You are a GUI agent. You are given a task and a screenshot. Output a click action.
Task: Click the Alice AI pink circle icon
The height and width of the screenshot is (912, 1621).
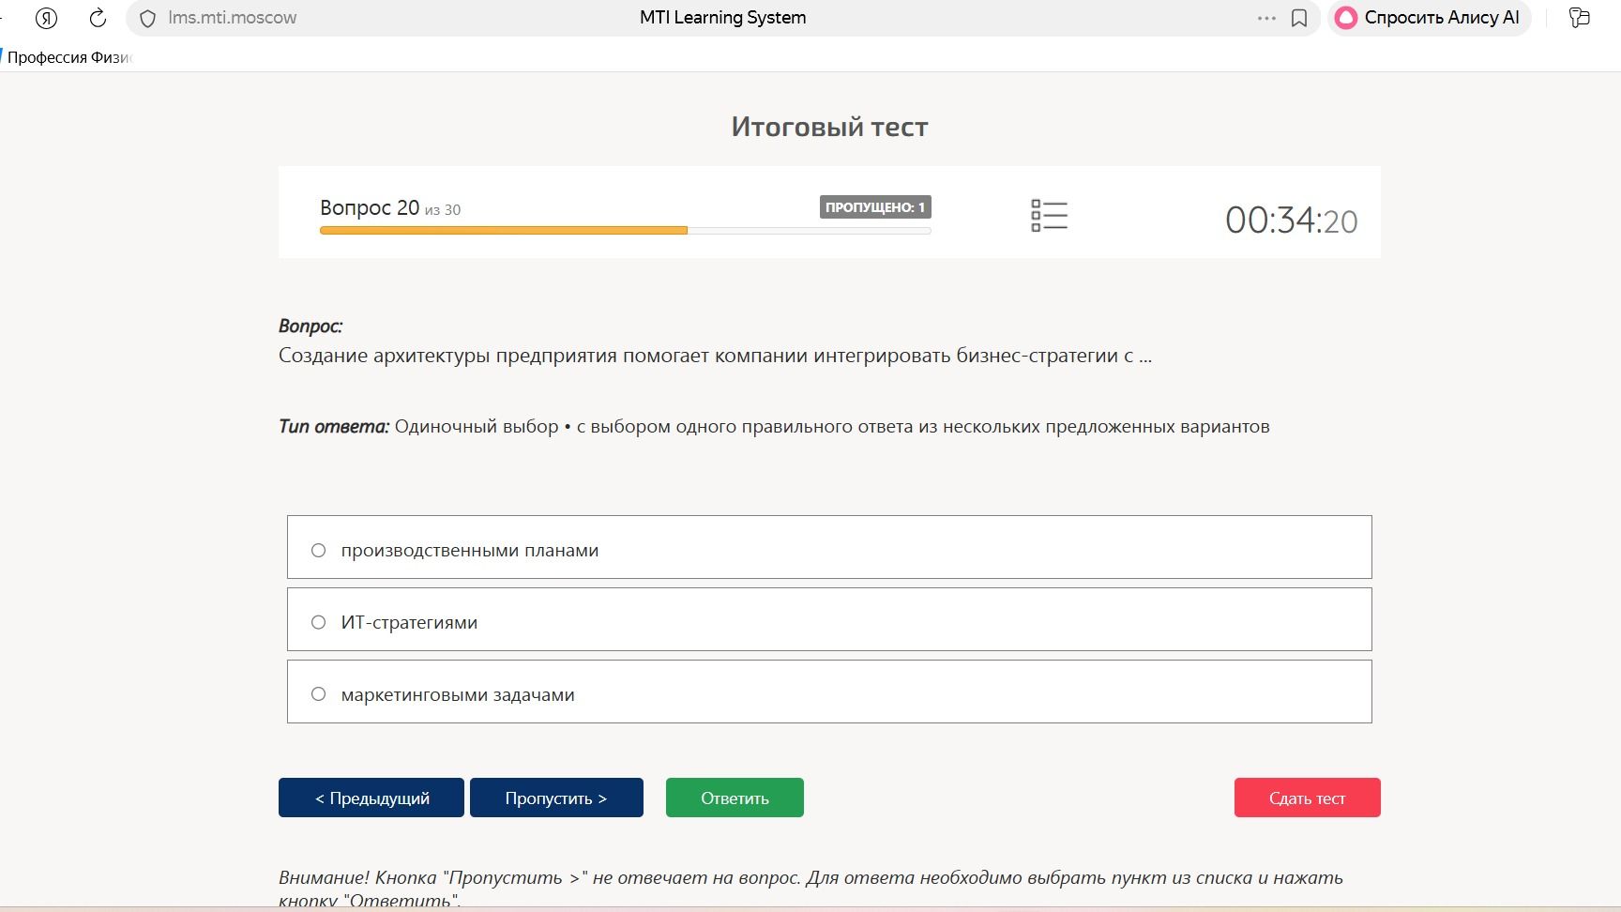1346,18
